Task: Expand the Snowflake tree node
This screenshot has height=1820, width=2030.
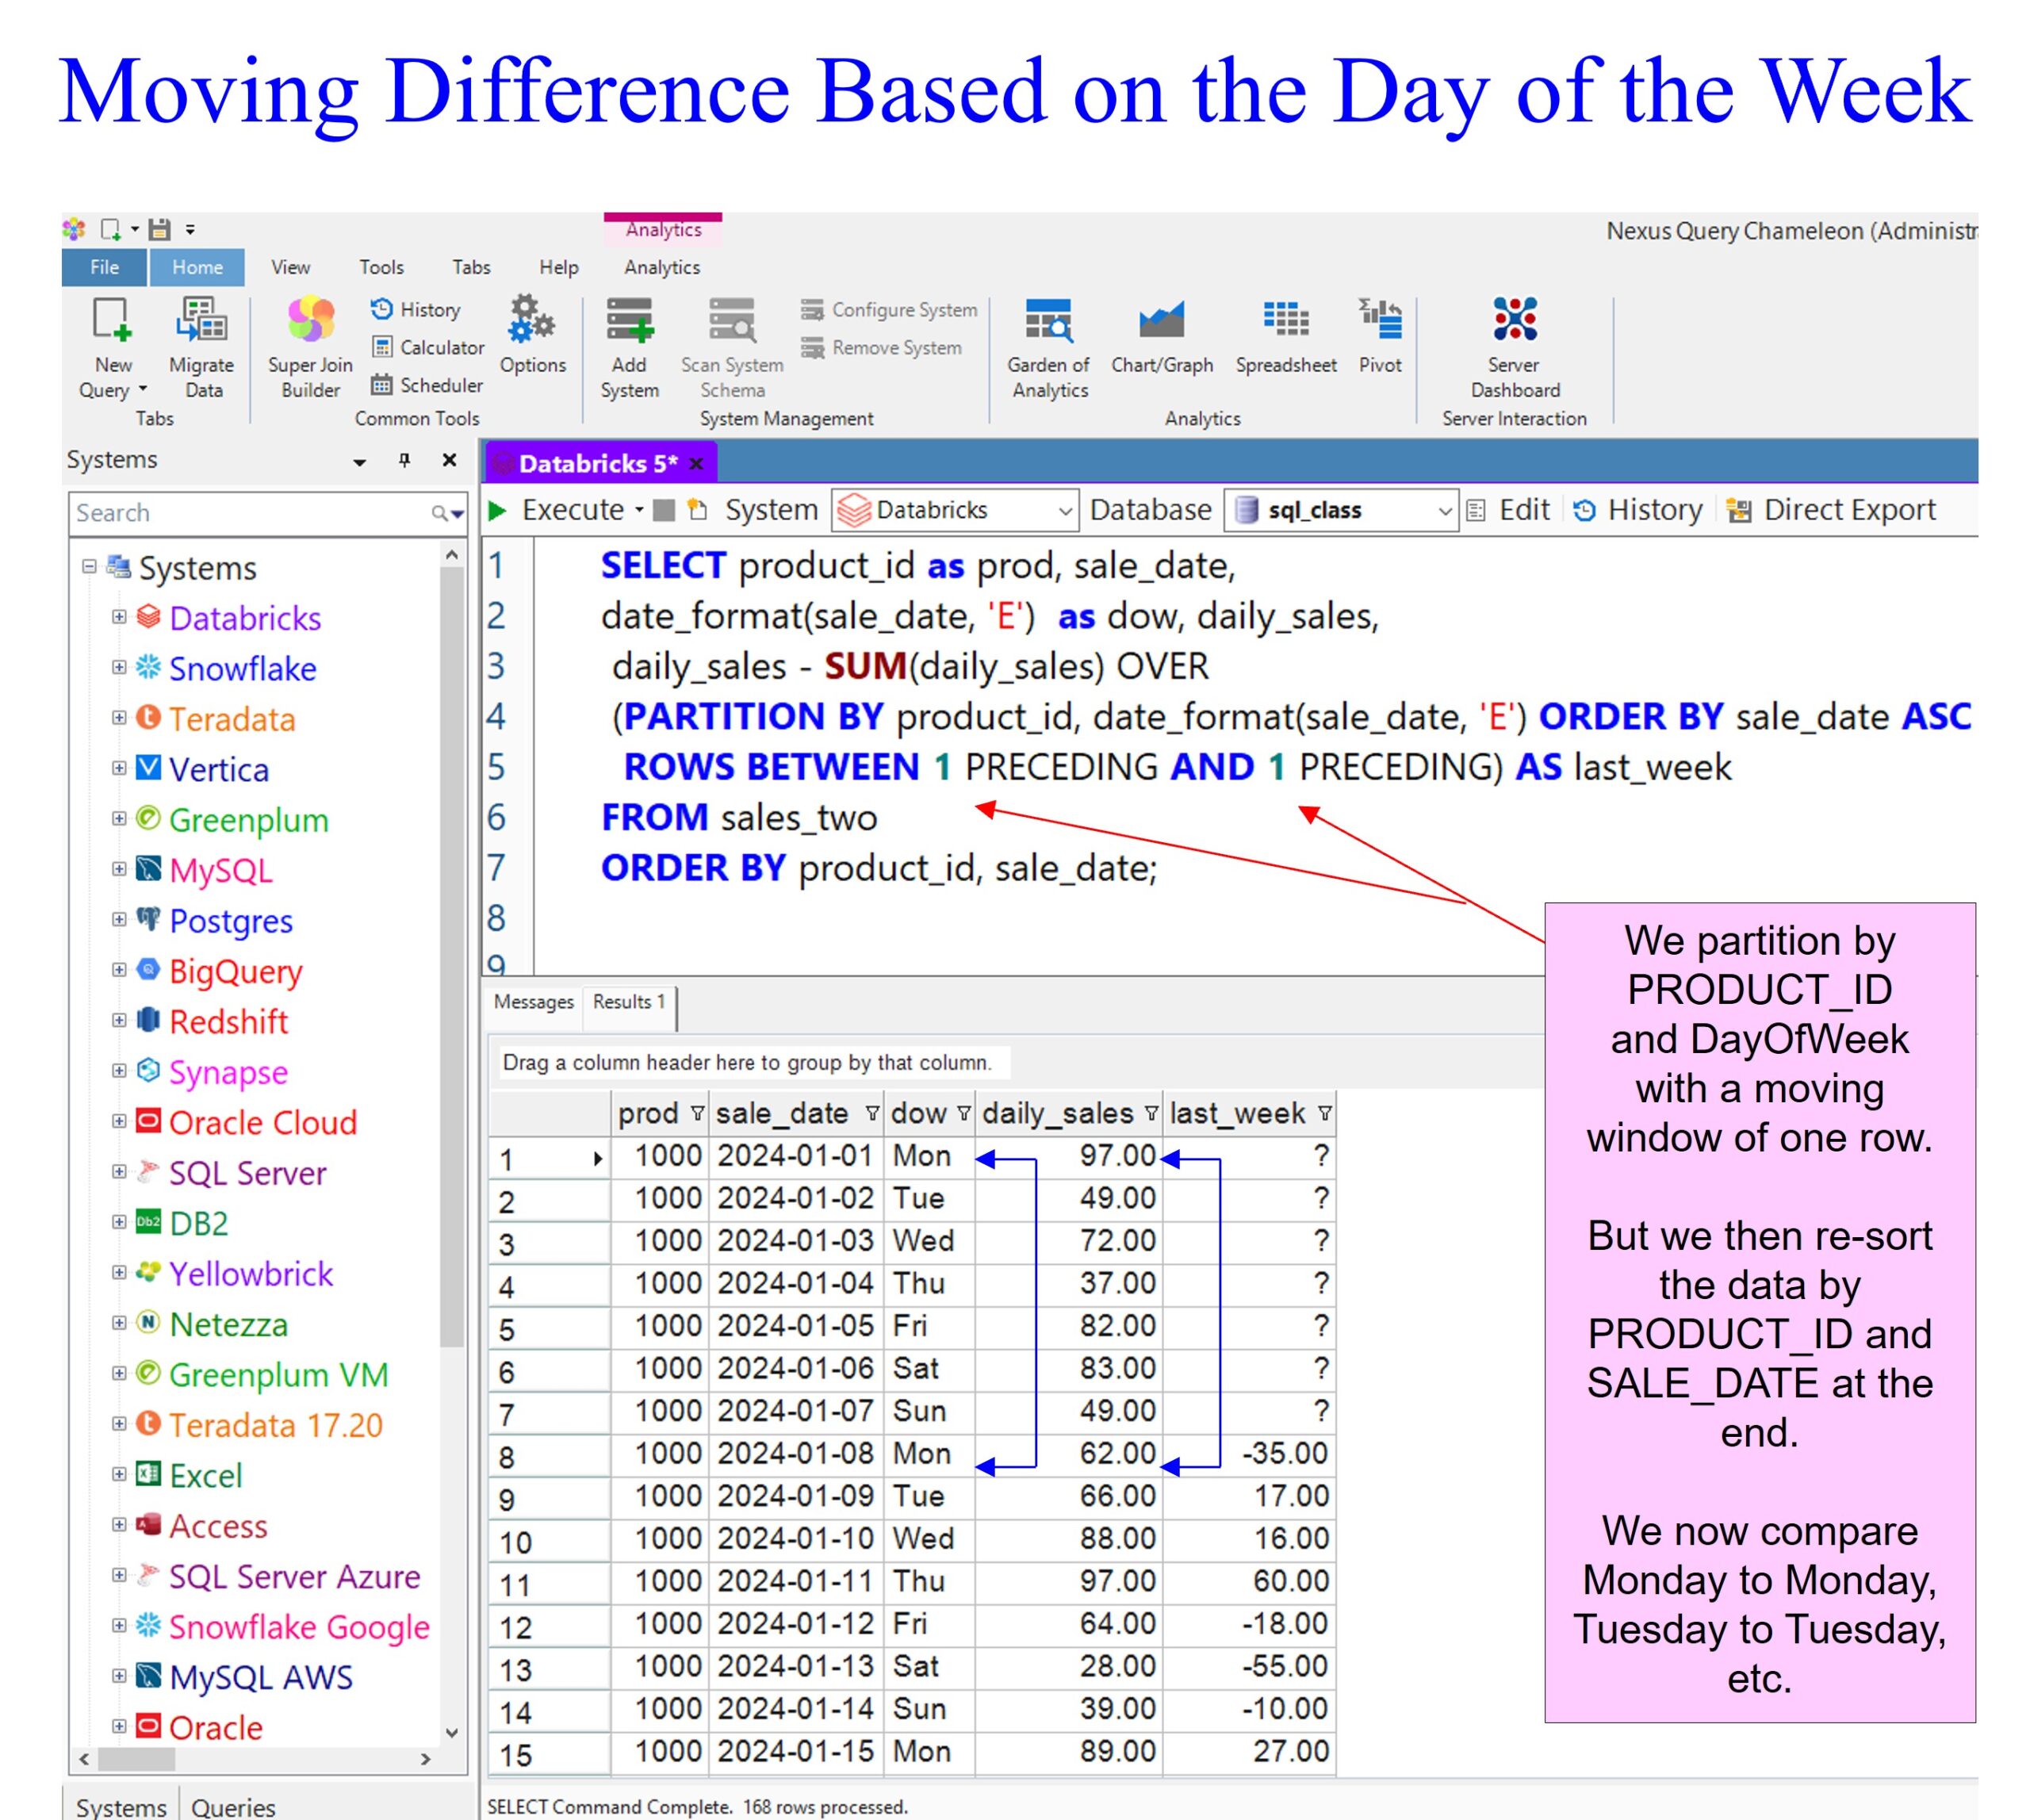Action: point(119,668)
